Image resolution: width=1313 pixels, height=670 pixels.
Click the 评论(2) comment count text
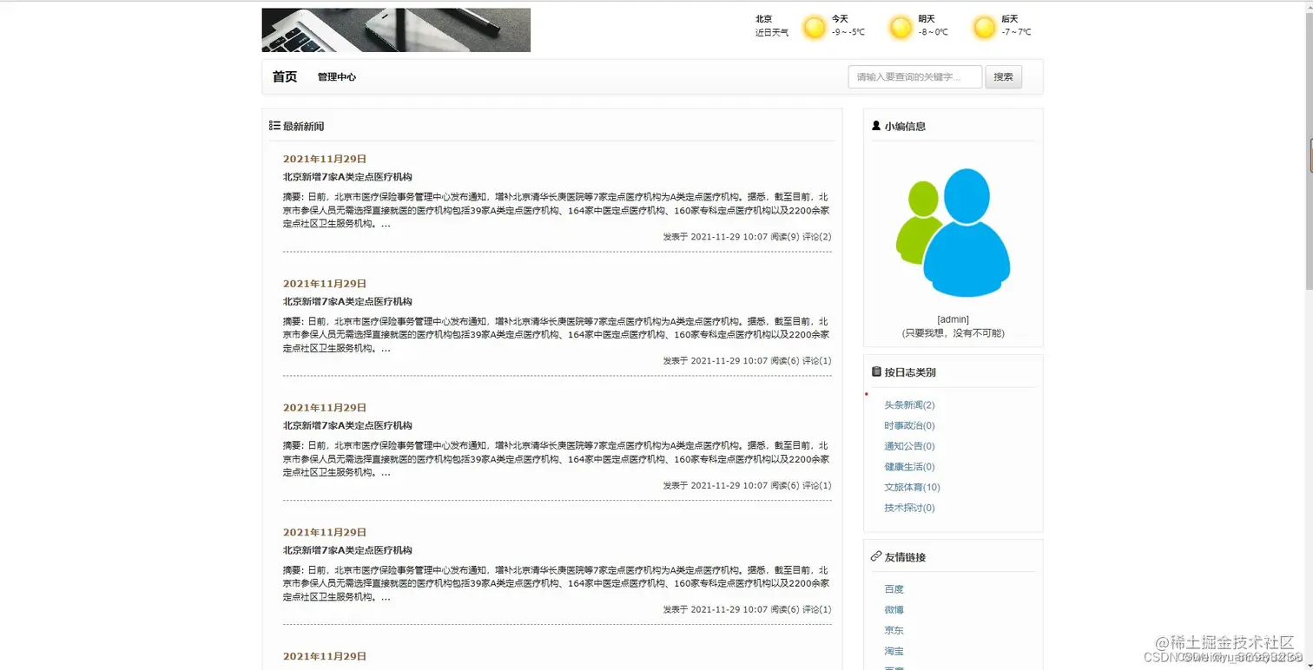(x=817, y=237)
